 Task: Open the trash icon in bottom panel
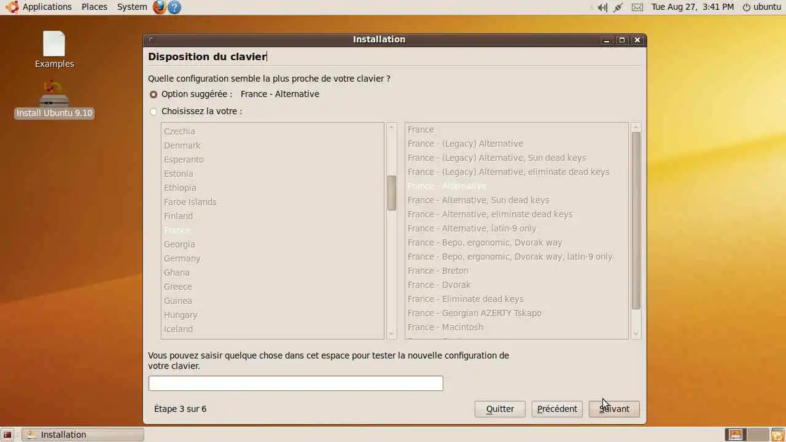[x=777, y=435]
